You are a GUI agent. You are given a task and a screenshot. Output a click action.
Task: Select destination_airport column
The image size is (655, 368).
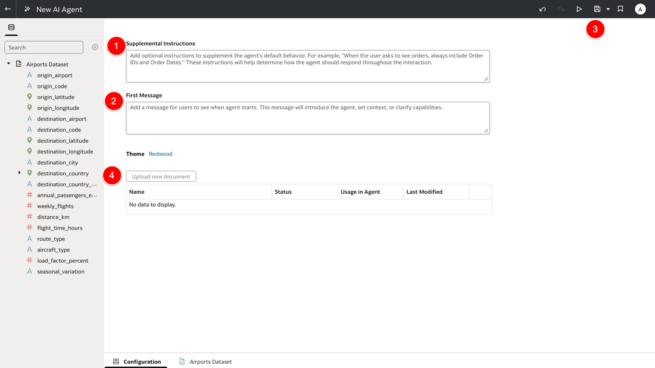pos(61,119)
